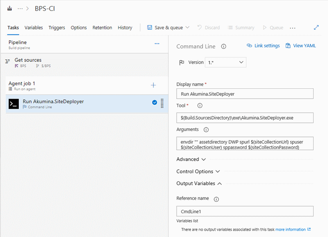Image resolution: width=328 pixels, height=237 pixels.
Task: Click the Command Line flag icon in task row
Action: pos(25,107)
